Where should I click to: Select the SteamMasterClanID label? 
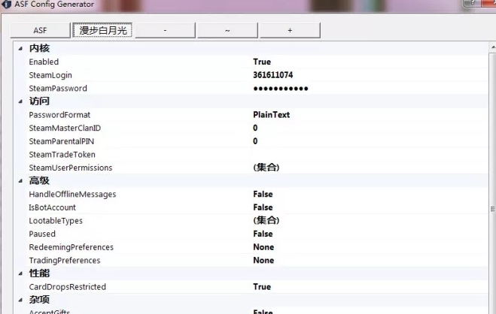coord(65,128)
